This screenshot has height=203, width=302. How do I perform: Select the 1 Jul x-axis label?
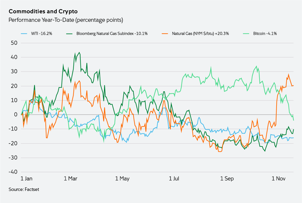(x=174, y=179)
